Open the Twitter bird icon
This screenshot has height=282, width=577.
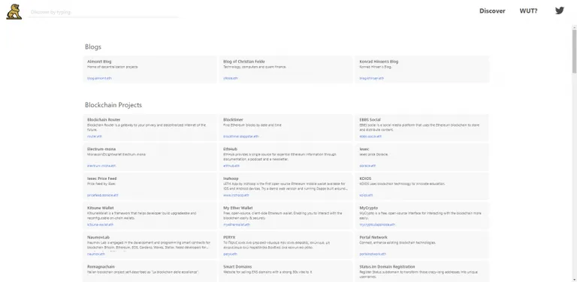point(559,10)
